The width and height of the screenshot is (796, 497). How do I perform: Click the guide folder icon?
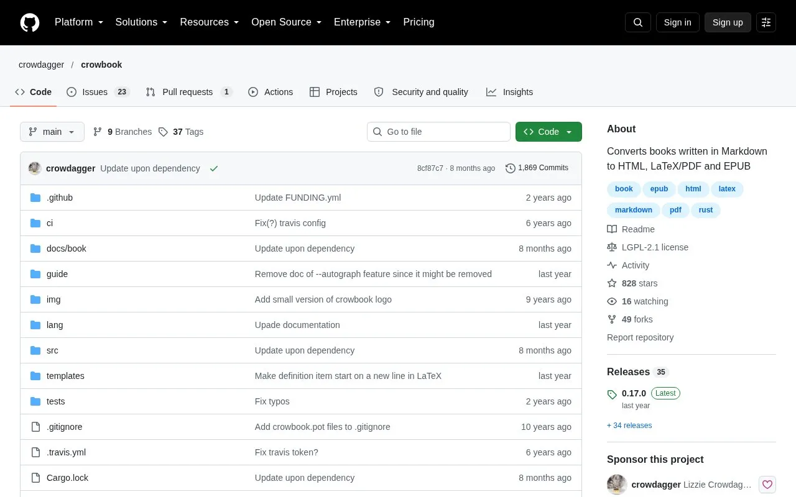click(35, 274)
